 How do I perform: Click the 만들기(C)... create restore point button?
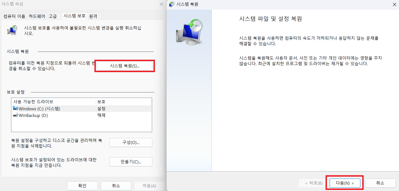[x=131, y=162]
